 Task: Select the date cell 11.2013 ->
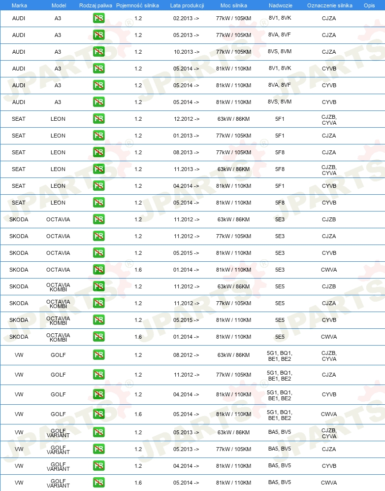187,169
